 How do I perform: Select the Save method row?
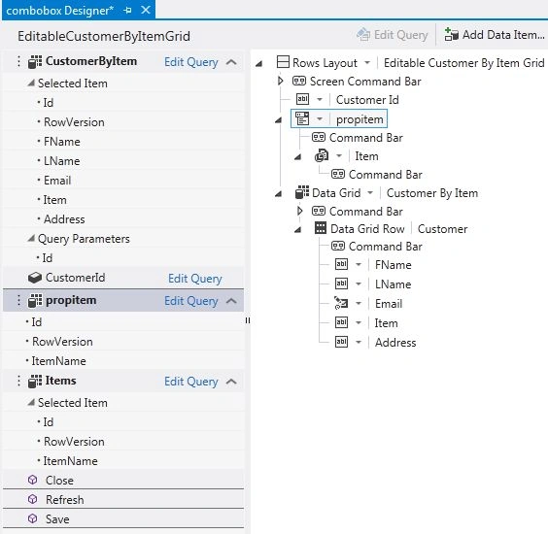[123, 518]
